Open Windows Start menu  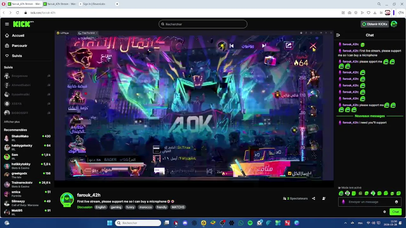[x=109, y=223]
